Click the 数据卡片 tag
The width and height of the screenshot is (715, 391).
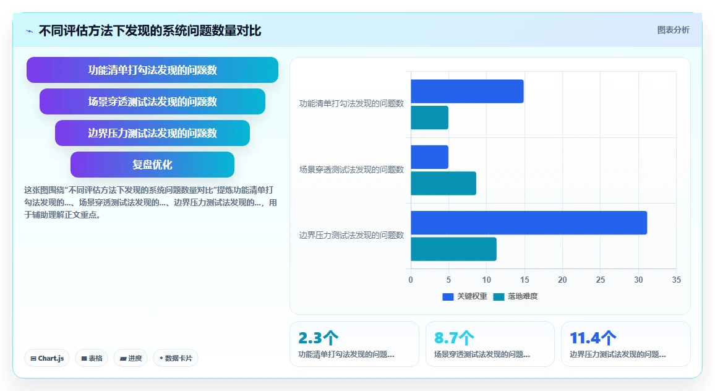point(176,358)
